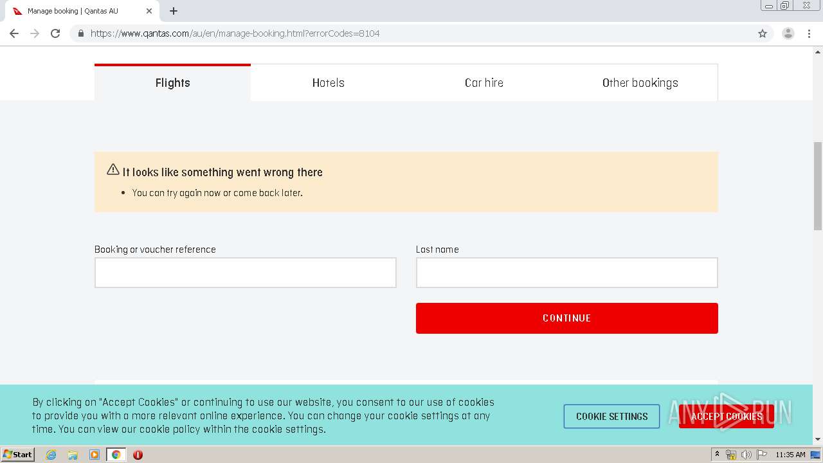Open the Chrome profile avatar
Viewport: 823px width, 463px height.
click(788, 33)
